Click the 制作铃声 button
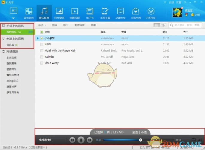 [79, 25]
